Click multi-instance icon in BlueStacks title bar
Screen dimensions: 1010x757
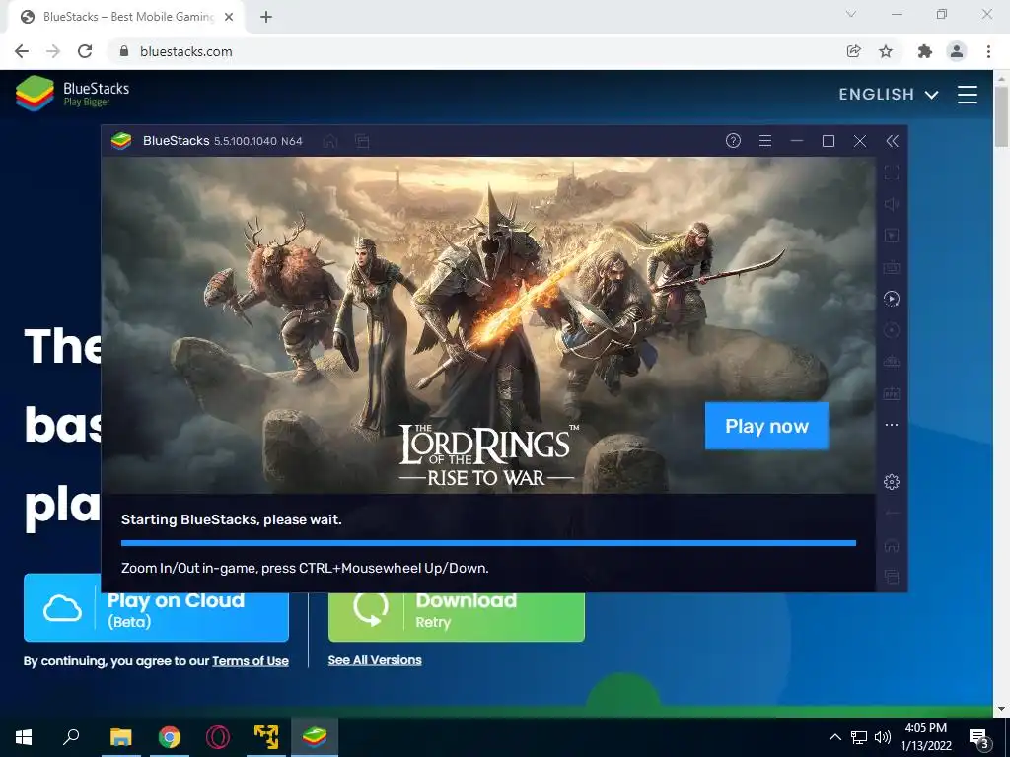[x=362, y=141]
